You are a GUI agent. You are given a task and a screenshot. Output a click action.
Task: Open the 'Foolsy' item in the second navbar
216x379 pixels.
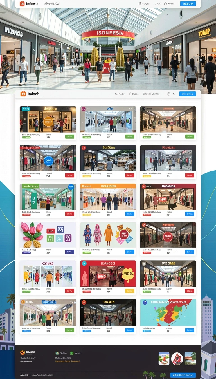pos(120,94)
